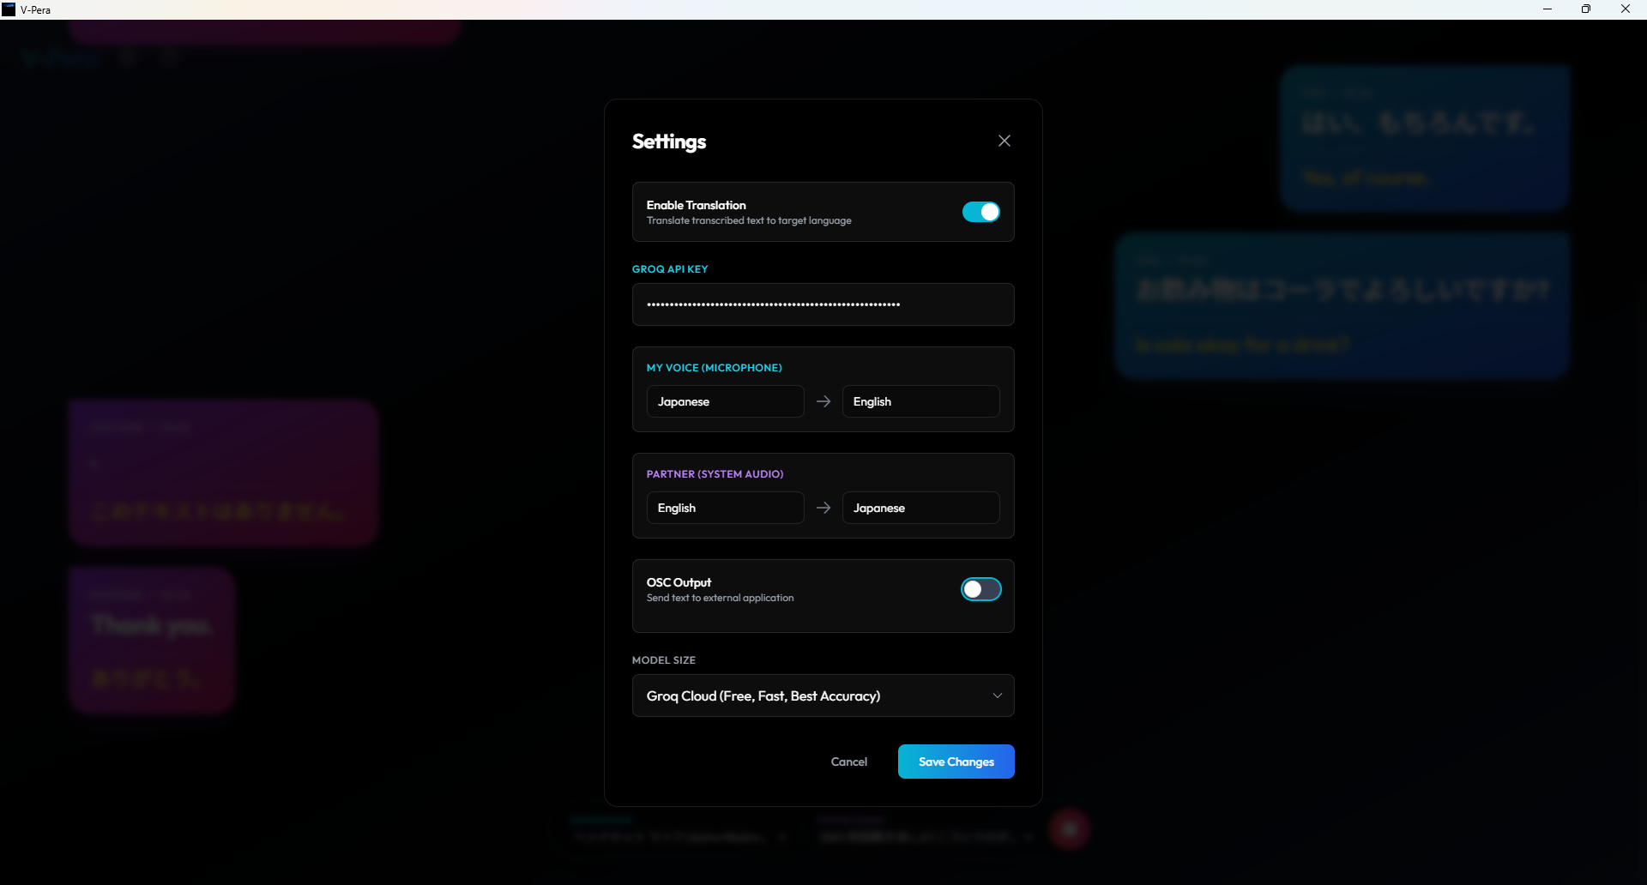Image resolution: width=1647 pixels, height=885 pixels.
Task: Click the Cancel button
Action: (x=848, y=762)
